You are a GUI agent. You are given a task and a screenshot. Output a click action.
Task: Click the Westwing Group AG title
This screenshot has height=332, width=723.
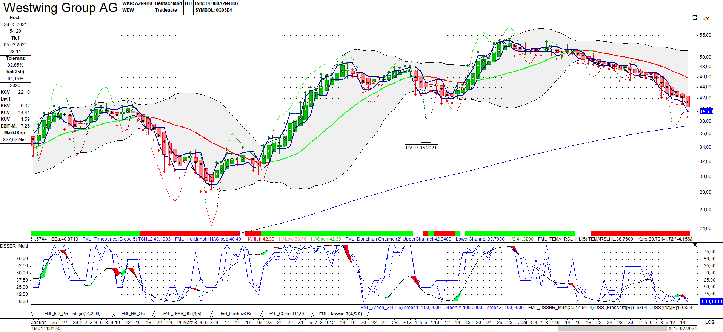tap(60, 8)
